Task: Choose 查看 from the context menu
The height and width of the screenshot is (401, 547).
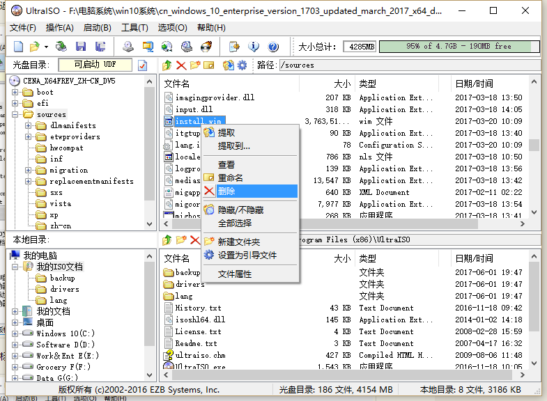Action: coord(250,165)
